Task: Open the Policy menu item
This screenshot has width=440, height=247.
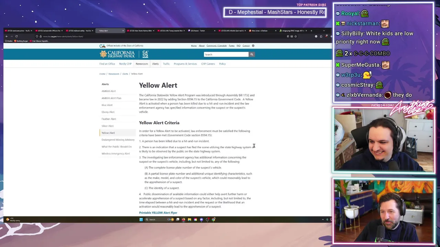Action: 222,64
